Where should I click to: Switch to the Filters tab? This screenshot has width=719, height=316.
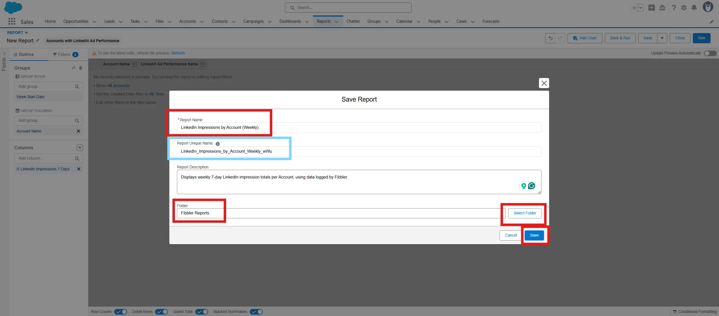point(65,54)
